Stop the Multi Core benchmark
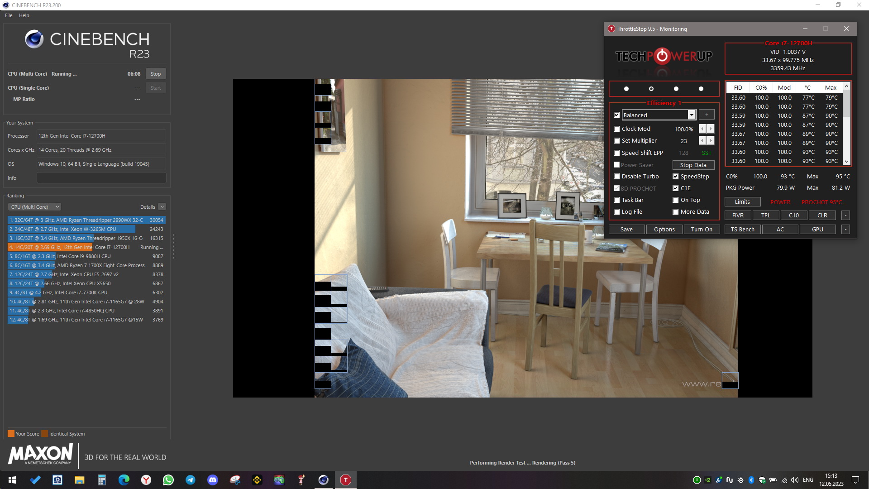The image size is (869, 489). (x=156, y=74)
